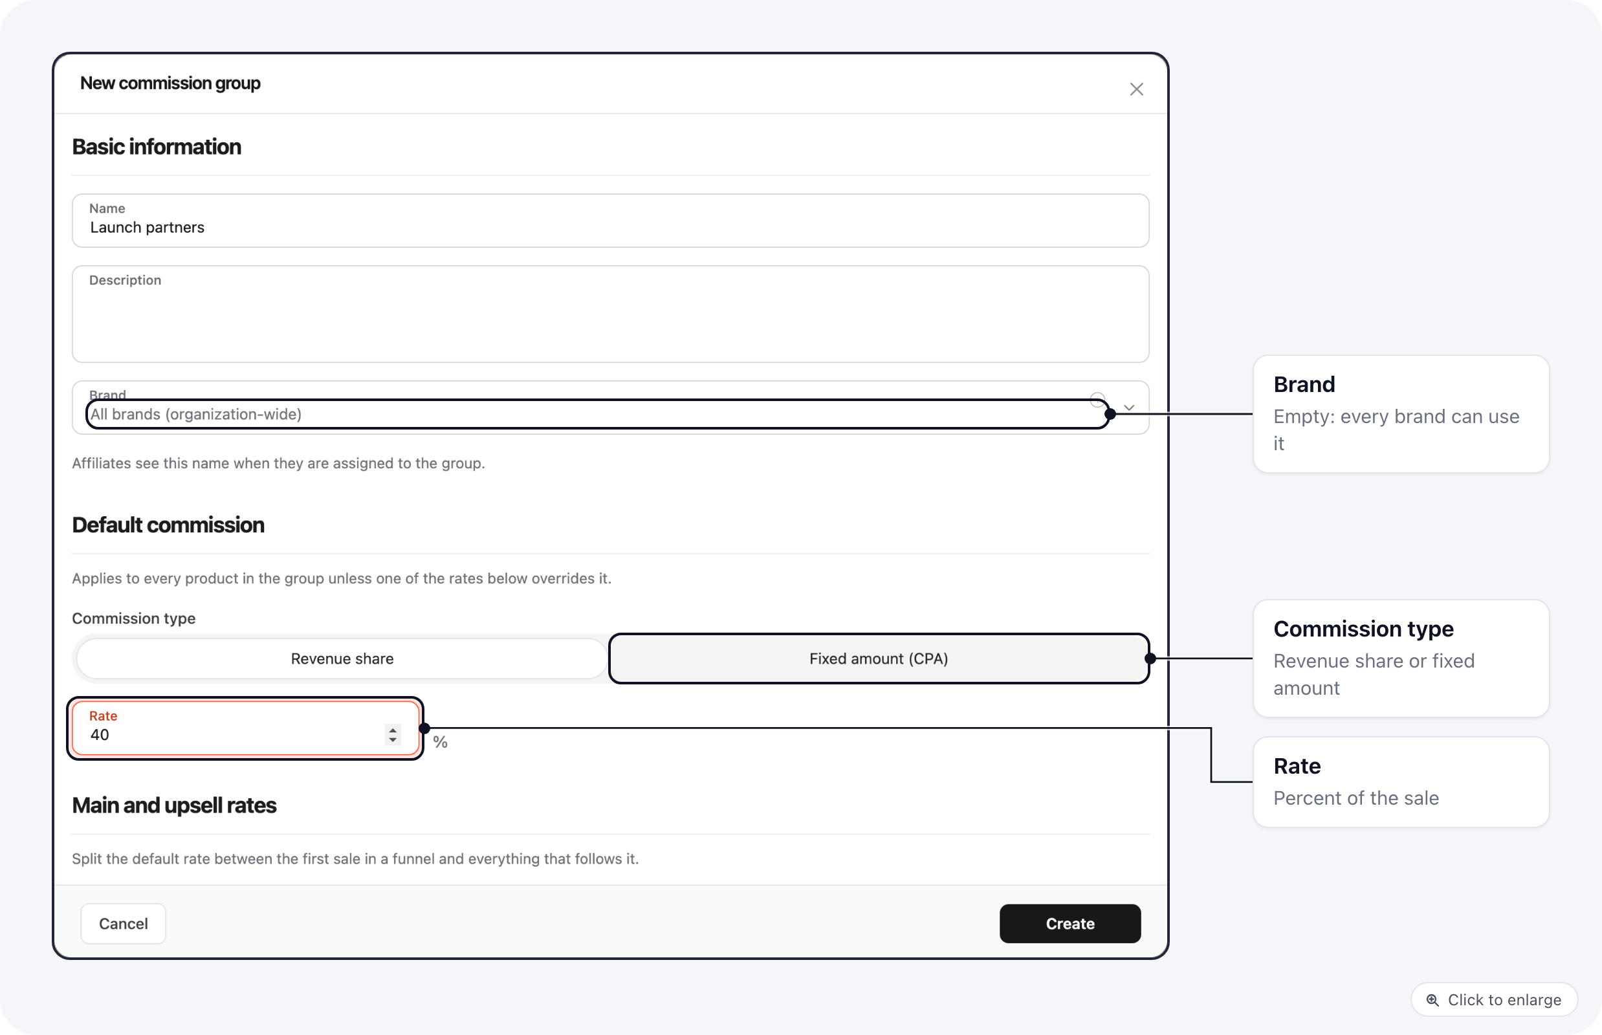The width and height of the screenshot is (1602, 1035).
Task: Click the Basic information heading
Action: tap(157, 146)
